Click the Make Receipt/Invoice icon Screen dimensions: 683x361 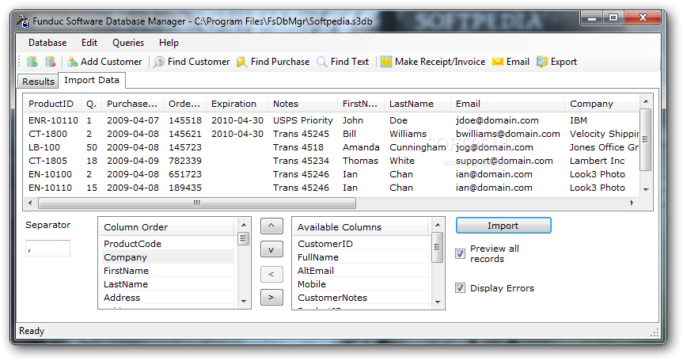(386, 62)
